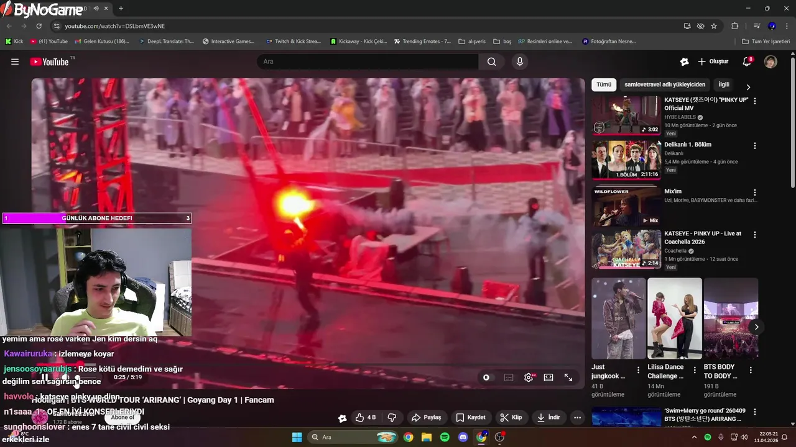Open more actions ellipsis under video

577,417
